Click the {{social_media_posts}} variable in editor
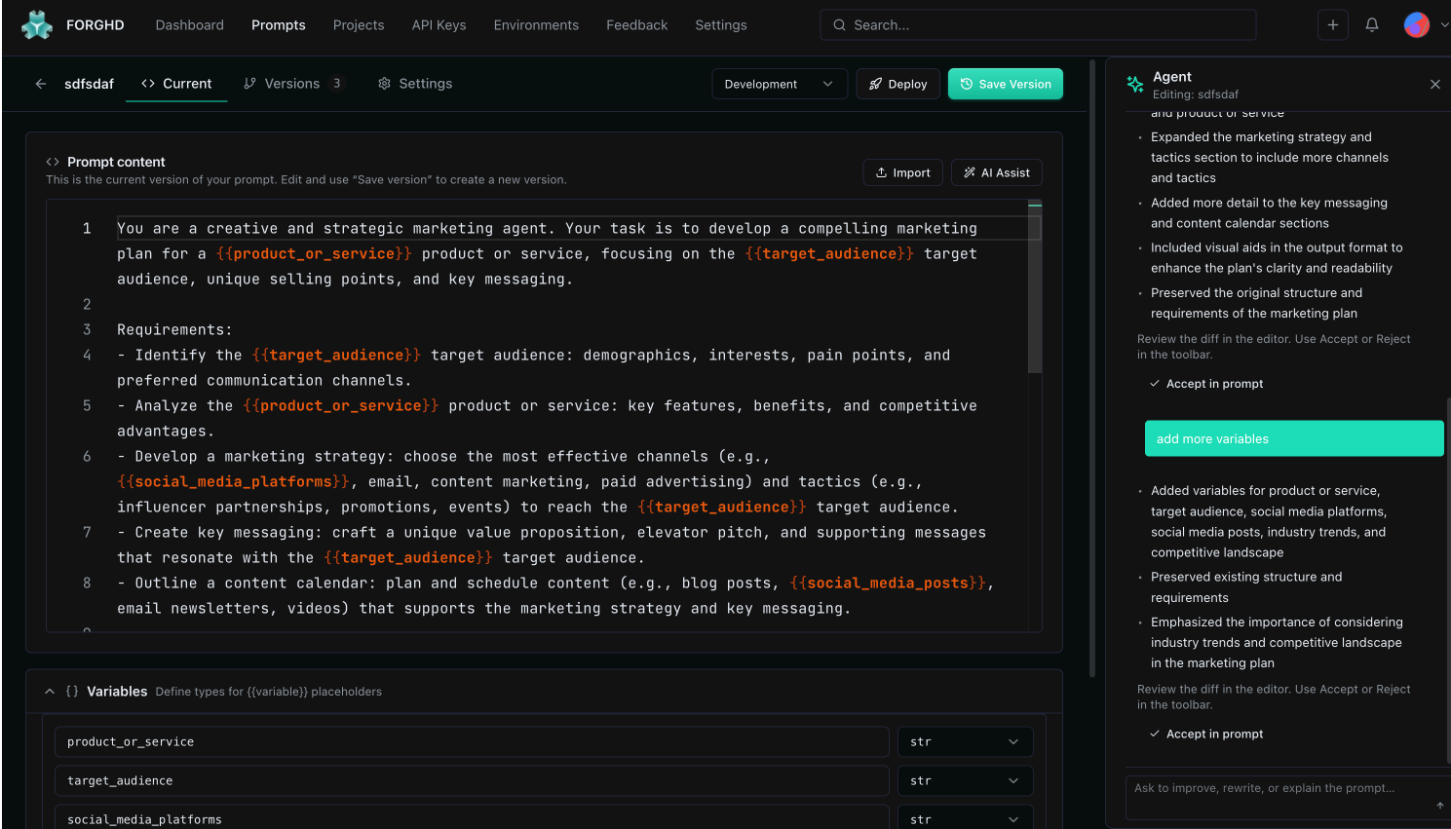This screenshot has width=1451, height=829. coord(889,583)
